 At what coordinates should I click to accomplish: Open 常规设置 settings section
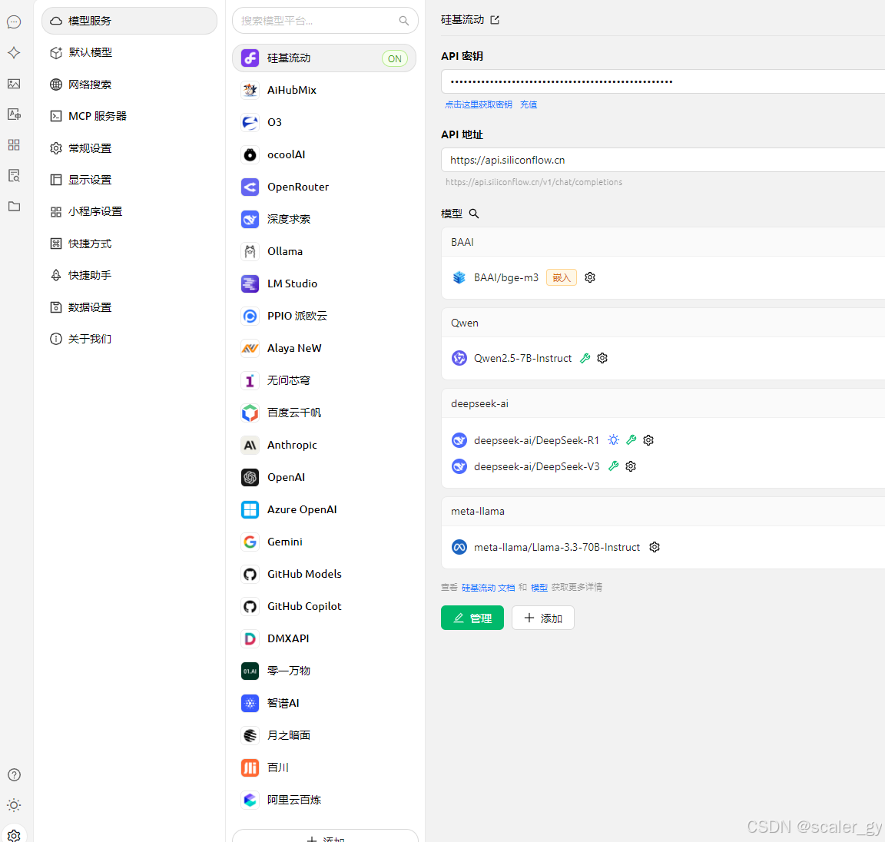129,148
